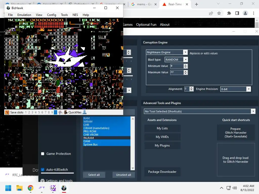Screen dimensions: 259x194
Task: Click the BizHawk taskbar icon
Action: pyautogui.click(x=64, y=188)
